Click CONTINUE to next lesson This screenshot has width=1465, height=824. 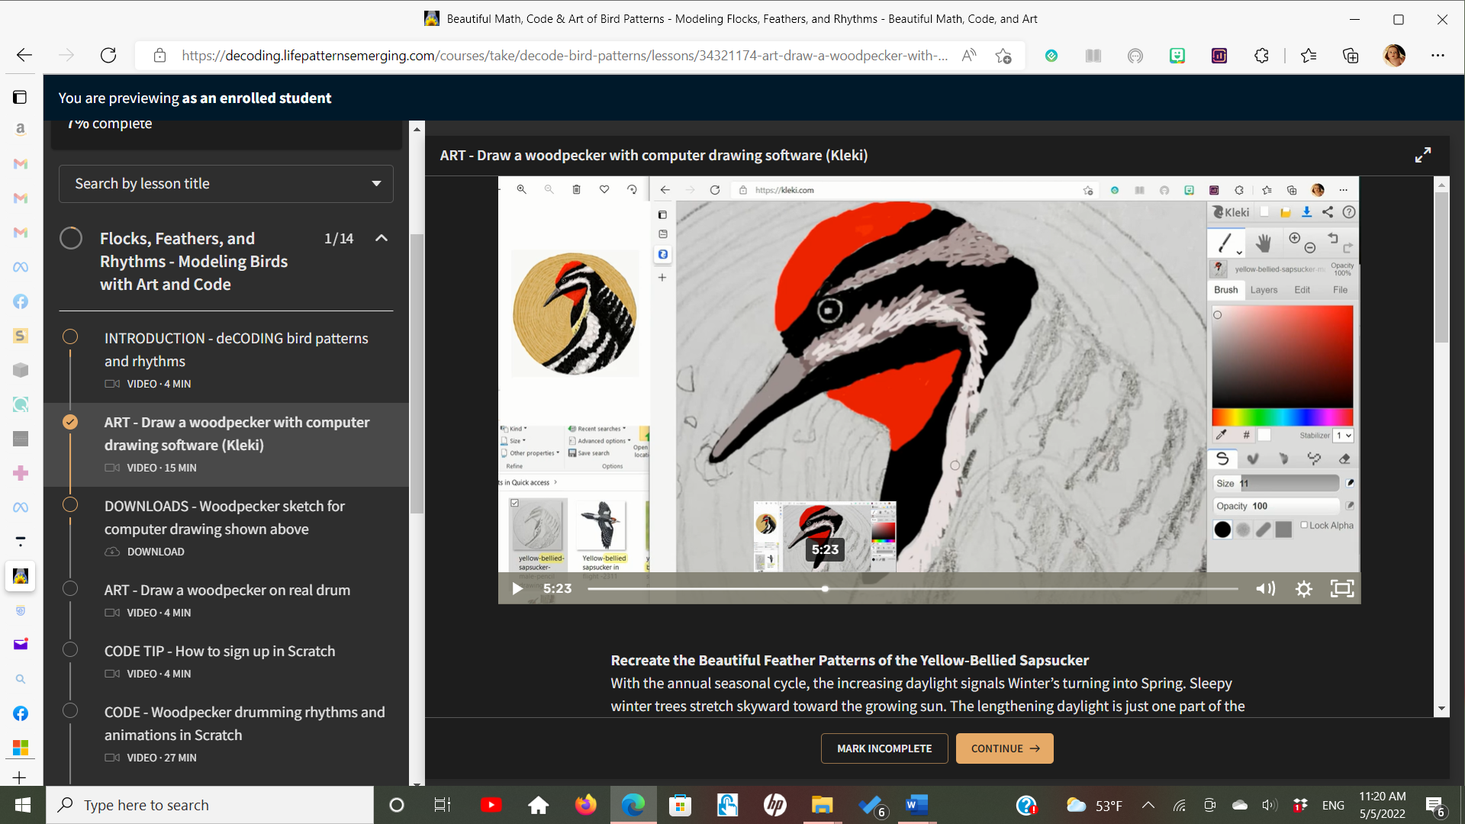pos(1005,748)
